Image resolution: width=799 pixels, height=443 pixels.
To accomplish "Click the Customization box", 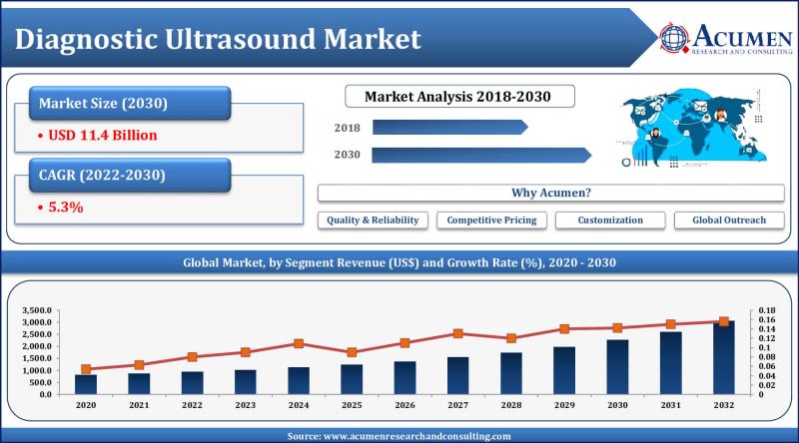I will click(610, 220).
